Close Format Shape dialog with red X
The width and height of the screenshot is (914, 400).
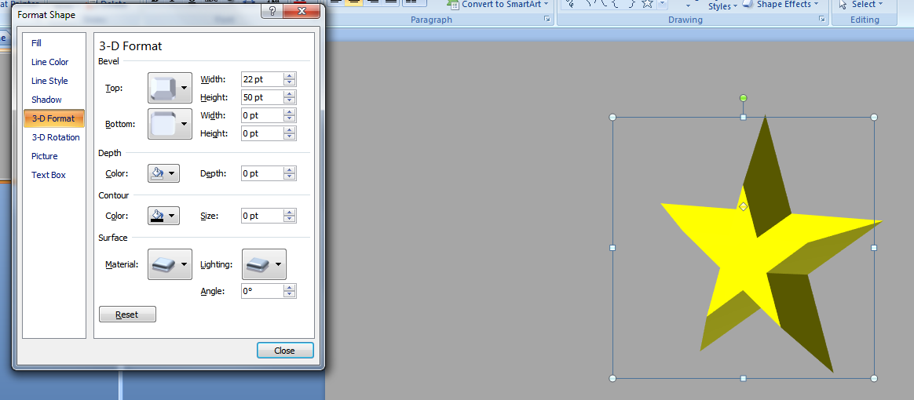coord(302,11)
